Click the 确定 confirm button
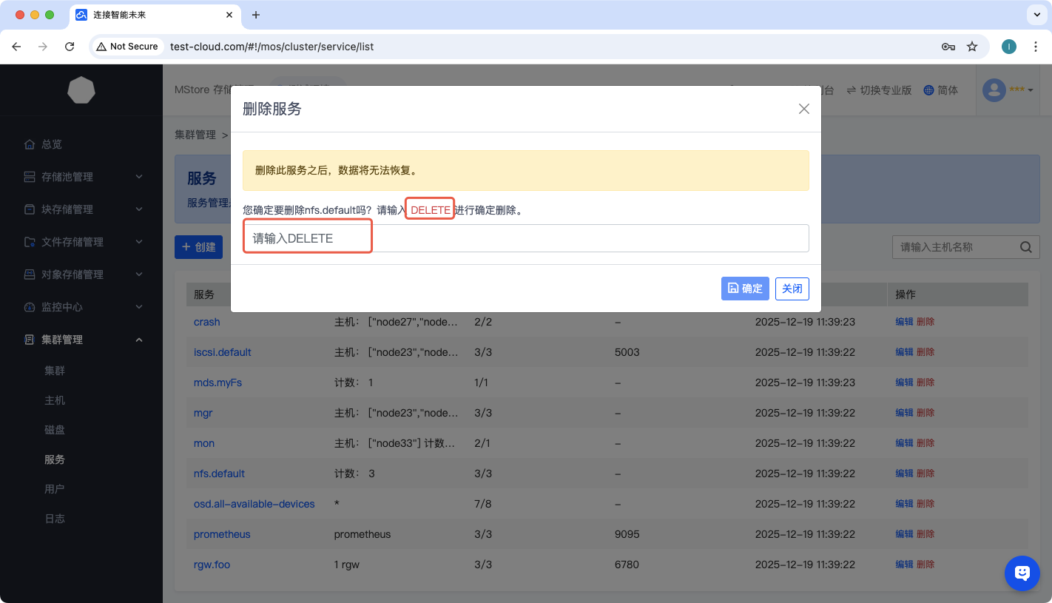Image resolution: width=1052 pixels, height=603 pixels. coord(744,289)
